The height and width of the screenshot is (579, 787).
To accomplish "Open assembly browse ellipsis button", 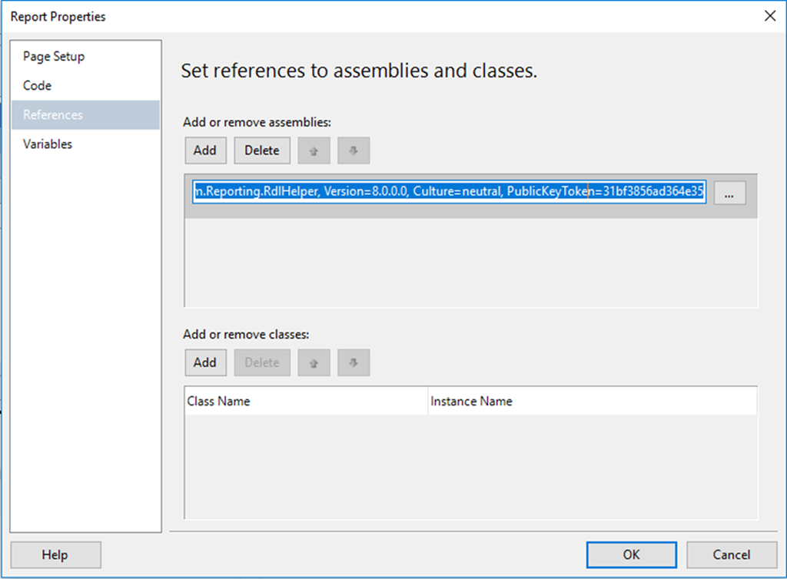I will (729, 194).
